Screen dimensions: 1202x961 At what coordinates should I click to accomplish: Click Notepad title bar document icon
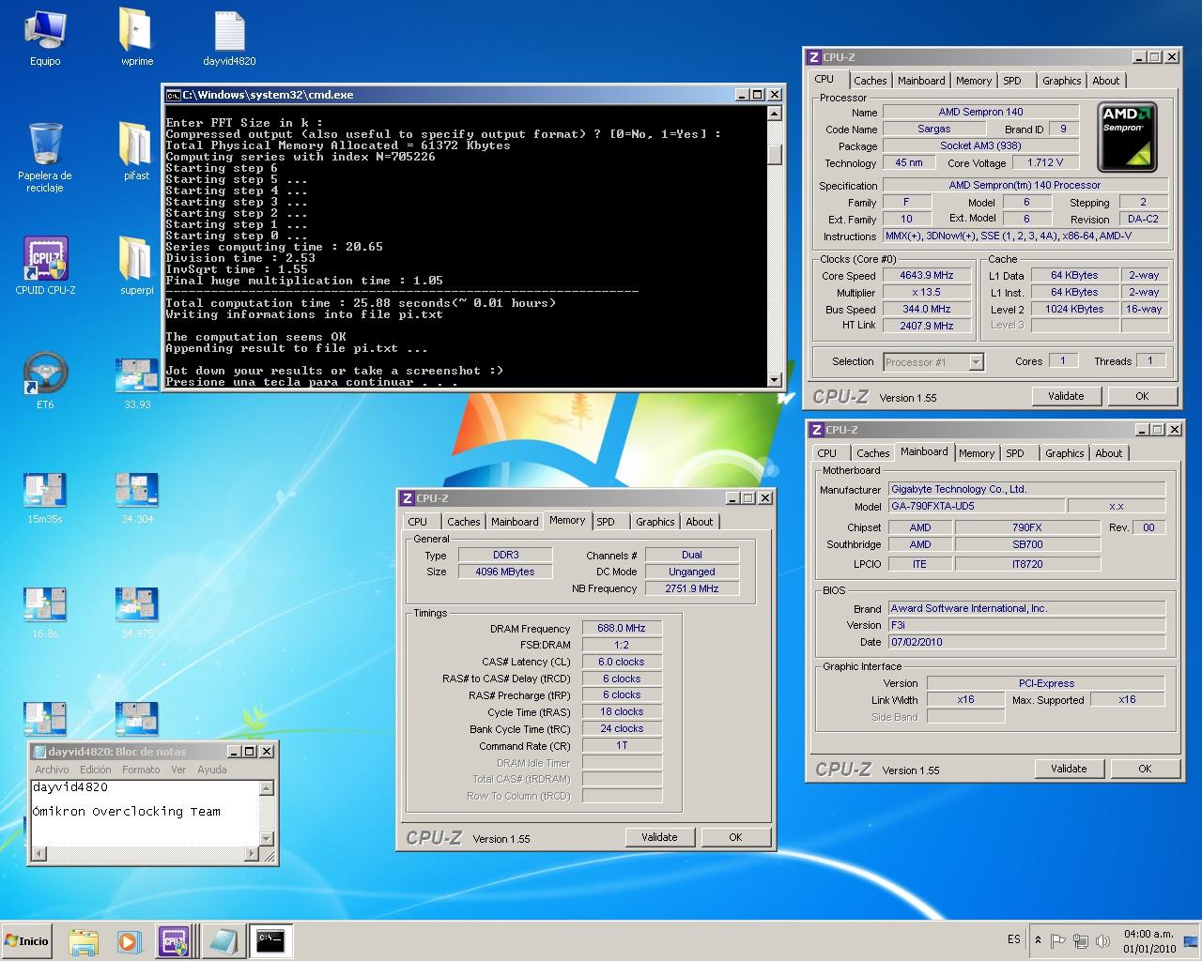click(39, 752)
